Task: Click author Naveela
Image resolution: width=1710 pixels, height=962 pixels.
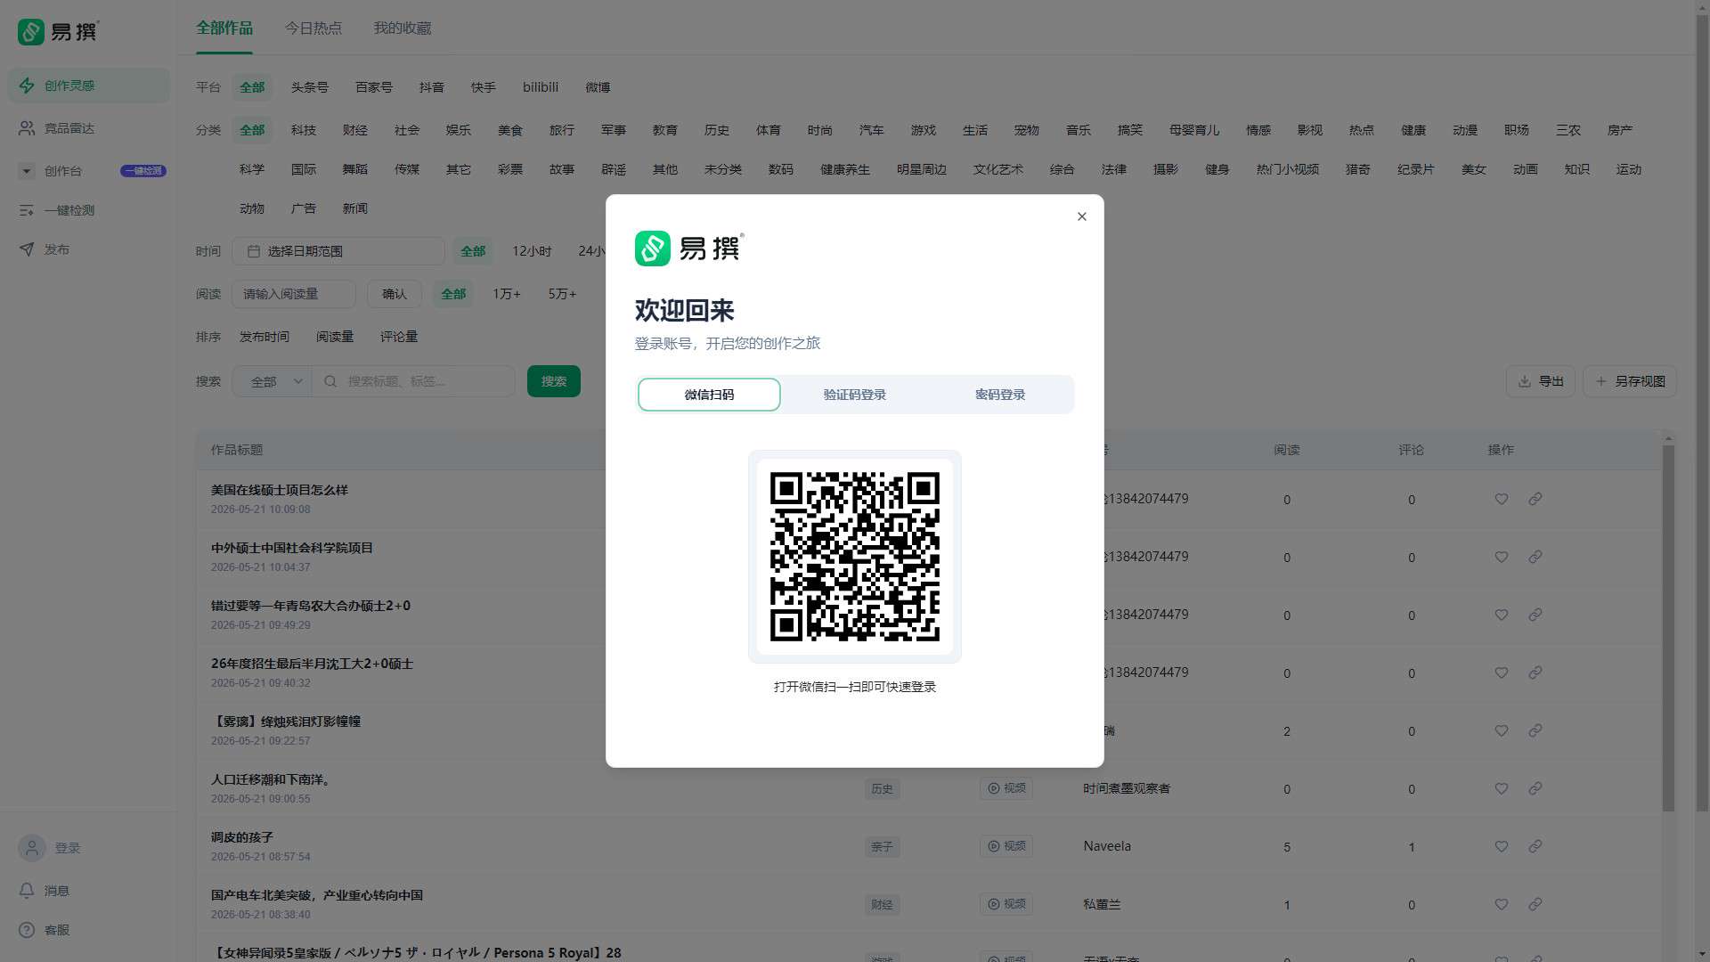Action: pyautogui.click(x=1107, y=846)
